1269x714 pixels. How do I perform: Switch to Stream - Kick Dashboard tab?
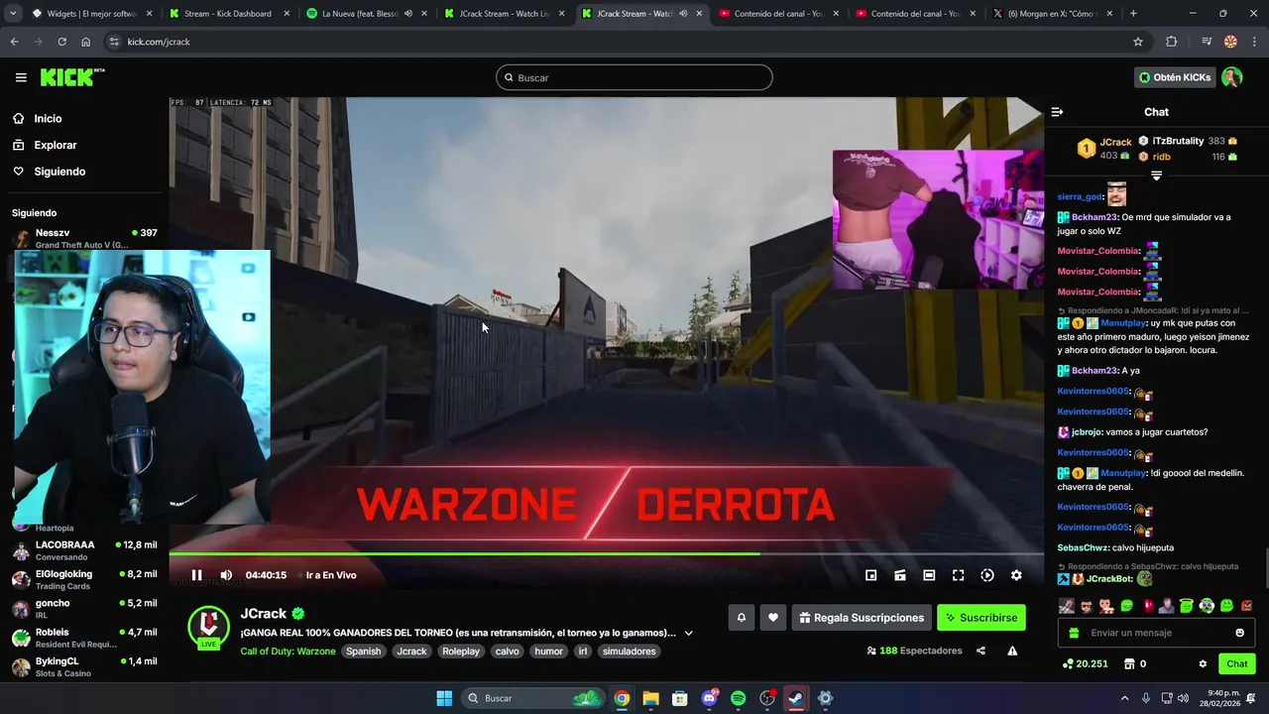pyautogui.click(x=227, y=14)
